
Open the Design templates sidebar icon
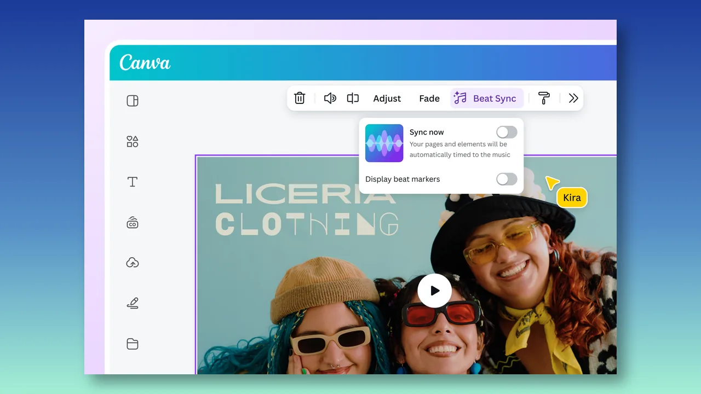pyautogui.click(x=133, y=101)
